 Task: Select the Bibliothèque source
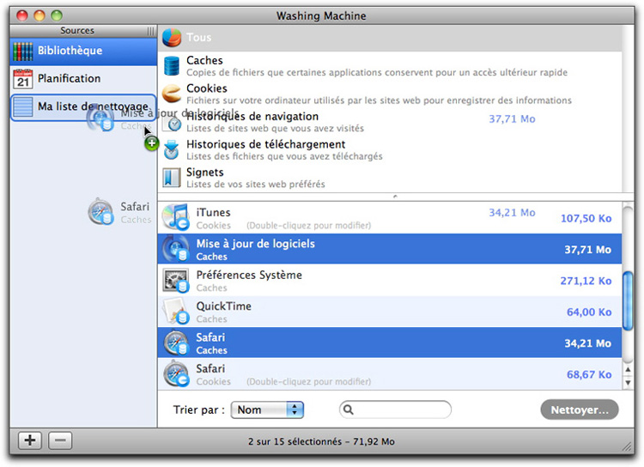tap(83, 51)
